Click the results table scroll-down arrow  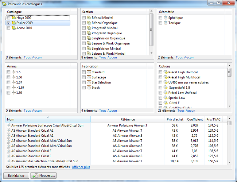click(x=229, y=162)
